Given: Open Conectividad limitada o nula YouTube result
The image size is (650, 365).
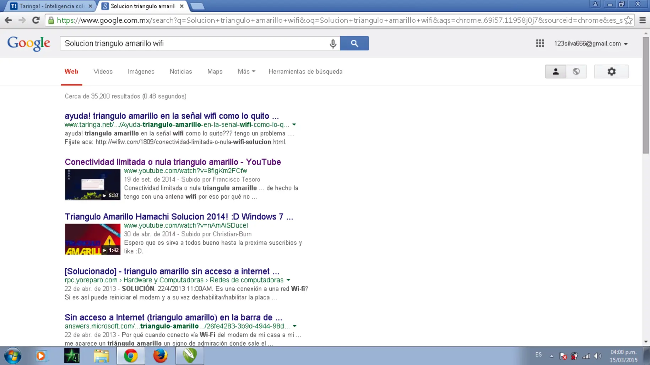Looking at the screenshot, I should [x=173, y=162].
